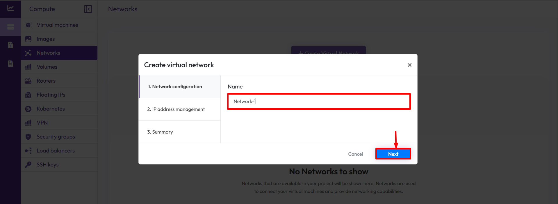
Task: Click the Images sidebar icon
Action: (28, 39)
